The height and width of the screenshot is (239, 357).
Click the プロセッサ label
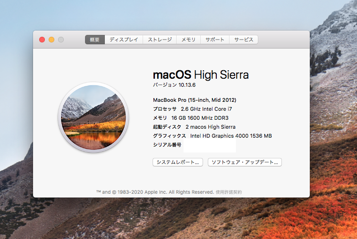pos(165,109)
